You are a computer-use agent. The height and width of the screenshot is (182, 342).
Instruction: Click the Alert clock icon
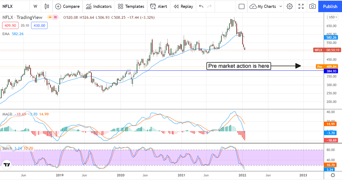pos(153,6)
